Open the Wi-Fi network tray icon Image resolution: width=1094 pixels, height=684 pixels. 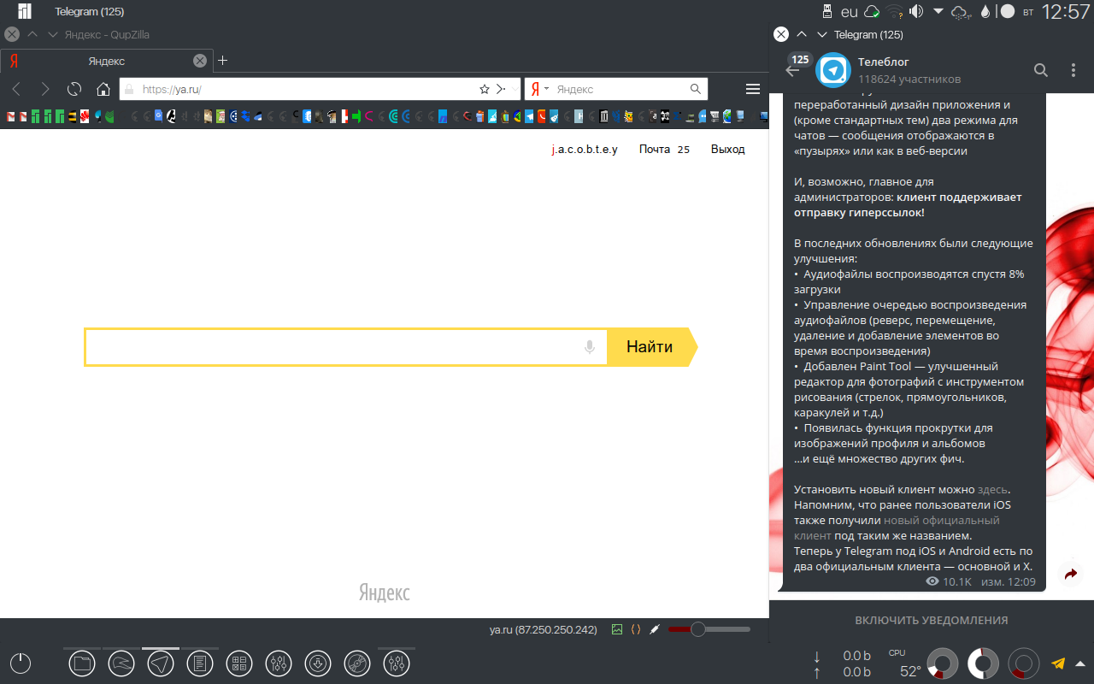(x=895, y=12)
